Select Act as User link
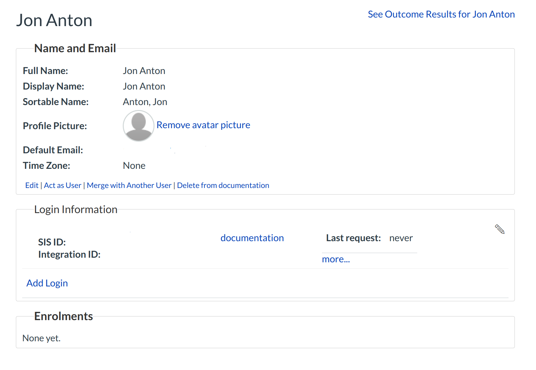The image size is (536, 370). pos(63,185)
